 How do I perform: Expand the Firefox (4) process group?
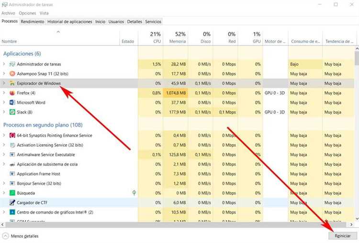pyautogui.click(x=4, y=93)
